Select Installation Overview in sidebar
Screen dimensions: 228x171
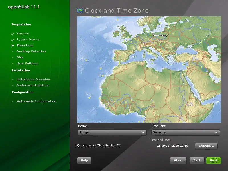(x=33, y=80)
